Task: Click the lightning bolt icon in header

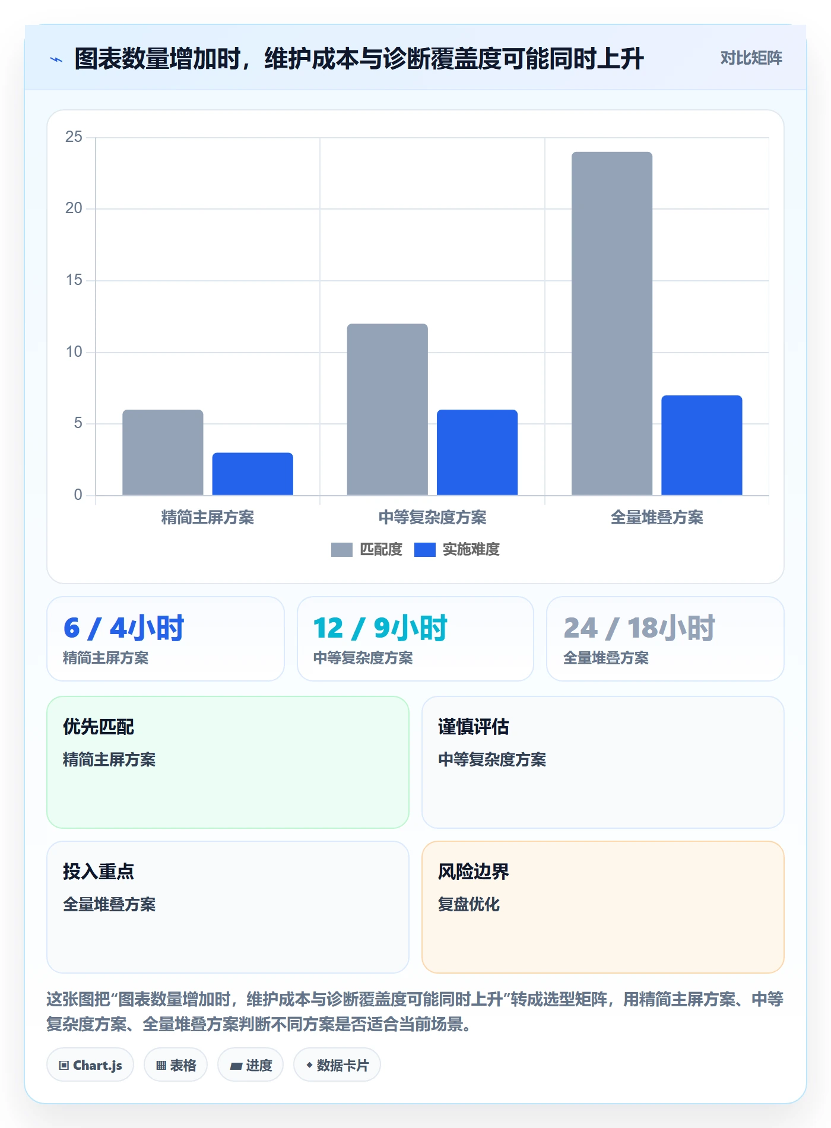Action: point(56,59)
